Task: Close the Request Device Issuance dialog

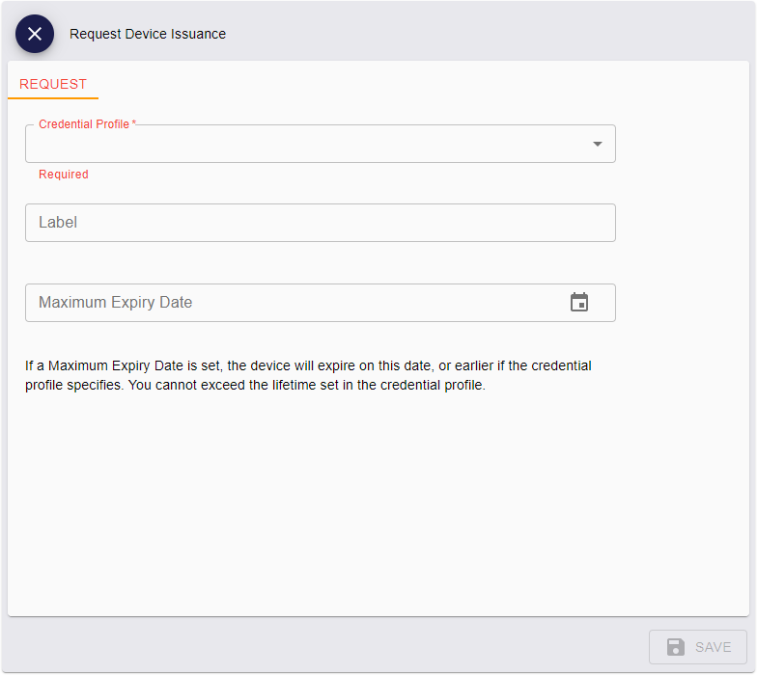Action: [35, 34]
